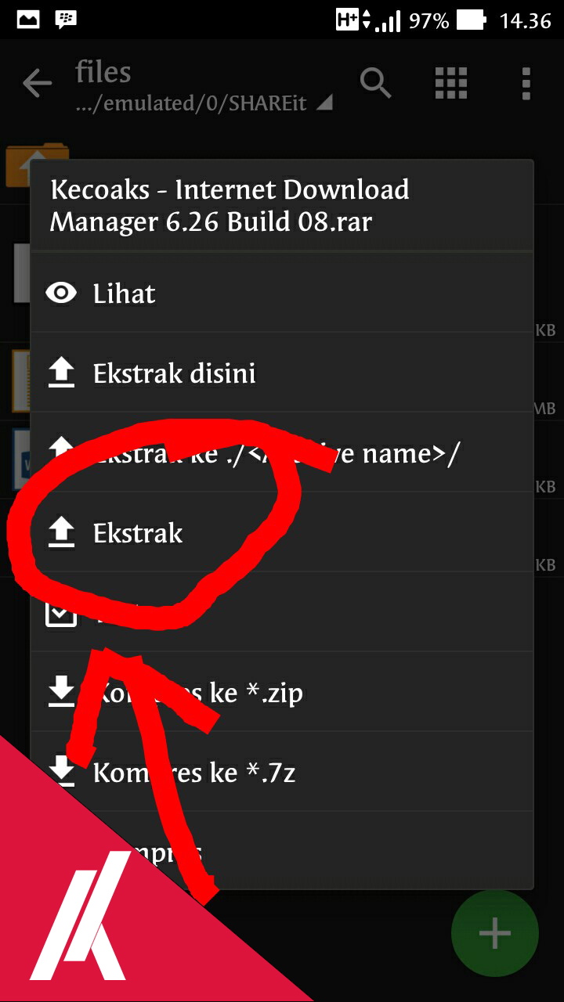Open the files folder path title
This screenshot has width=564, height=1002.
tap(103, 73)
